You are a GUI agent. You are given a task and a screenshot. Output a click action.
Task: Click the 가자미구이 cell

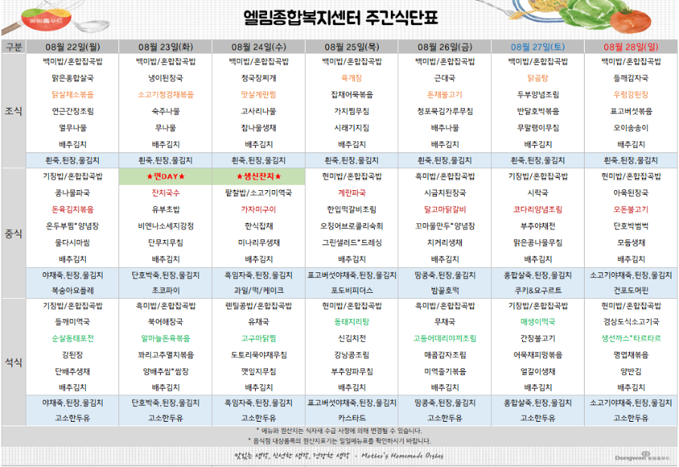coord(259,209)
